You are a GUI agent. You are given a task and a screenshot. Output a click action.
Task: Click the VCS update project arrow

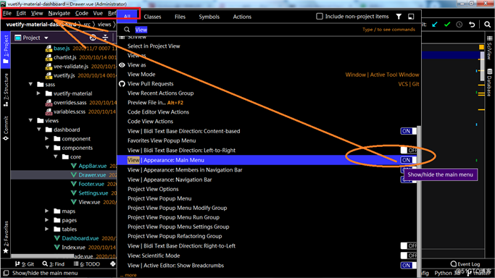(435, 25)
